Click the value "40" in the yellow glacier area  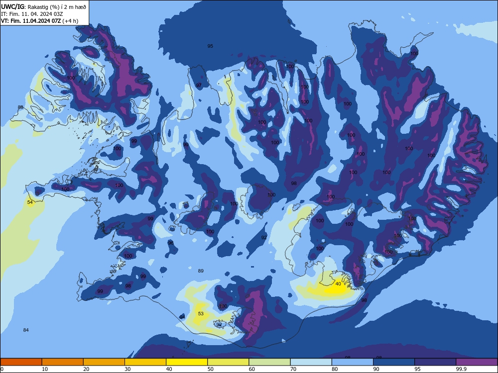pyautogui.click(x=338, y=284)
